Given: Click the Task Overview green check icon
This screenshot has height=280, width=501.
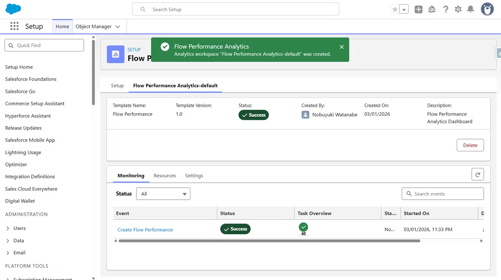Looking at the screenshot, I should pos(303,227).
